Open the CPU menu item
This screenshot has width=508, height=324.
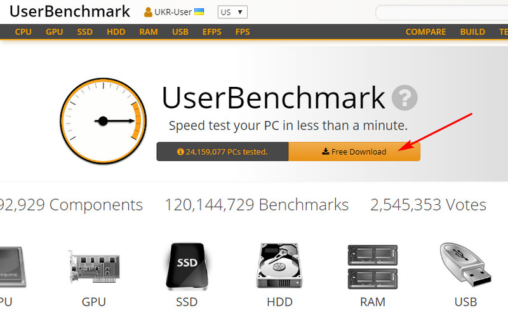[x=23, y=32]
